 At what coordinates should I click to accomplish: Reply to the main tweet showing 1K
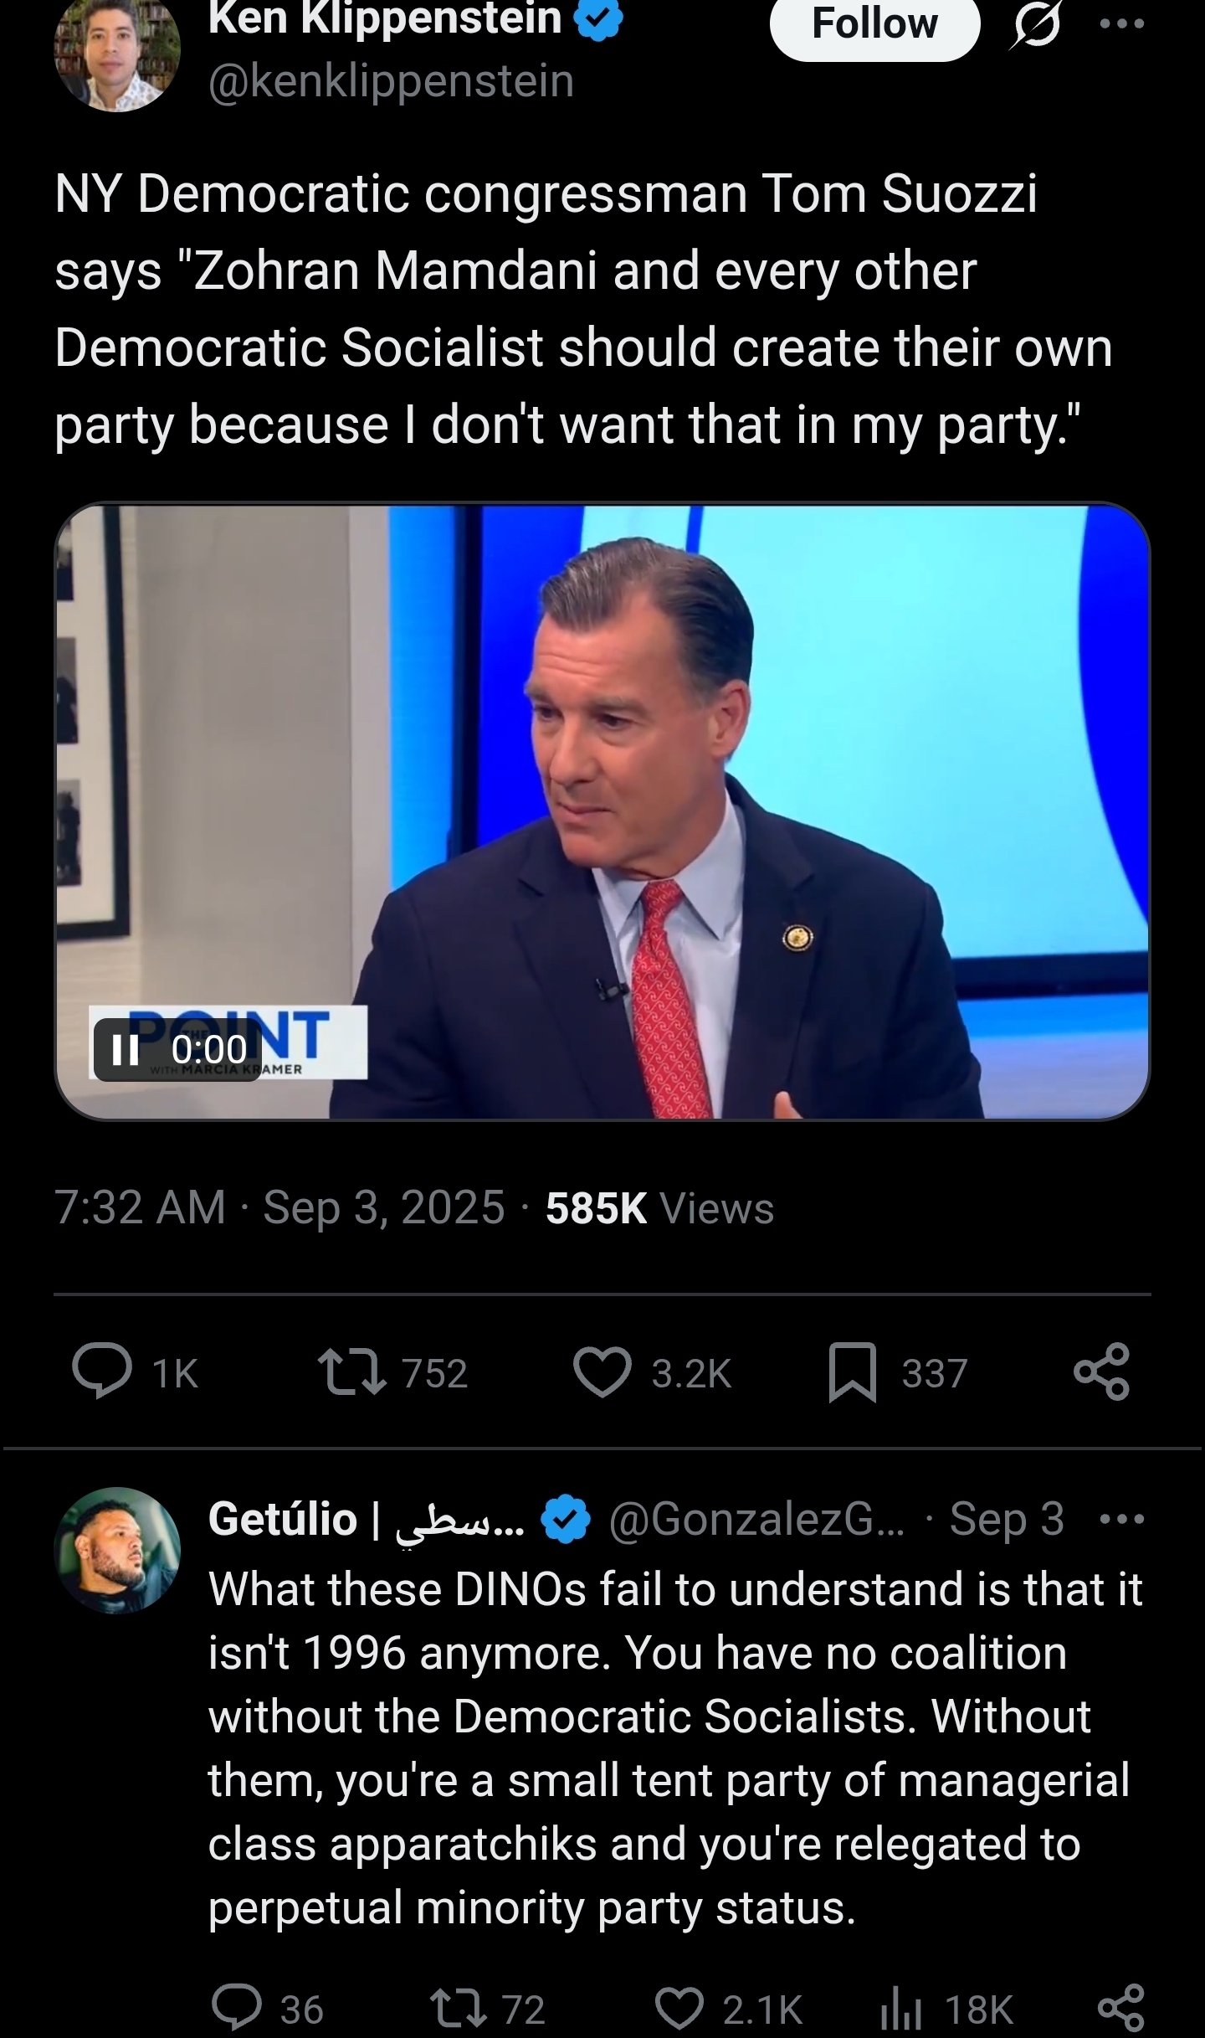coord(102,1372)
